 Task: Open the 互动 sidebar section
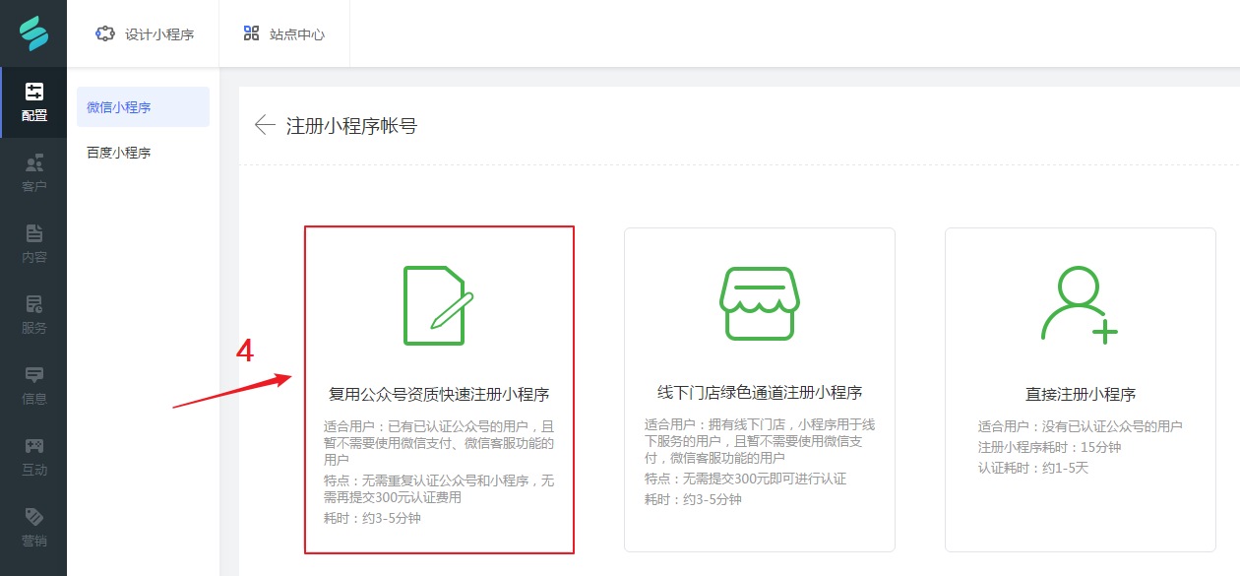coord(33,456)
